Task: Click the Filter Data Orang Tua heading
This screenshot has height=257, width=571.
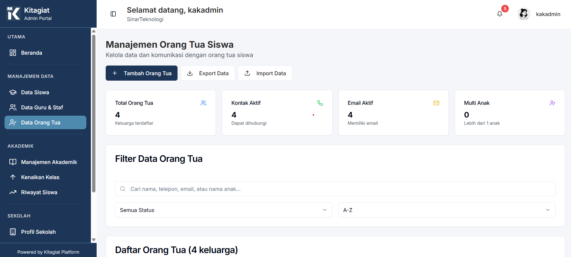Action: 159,159
